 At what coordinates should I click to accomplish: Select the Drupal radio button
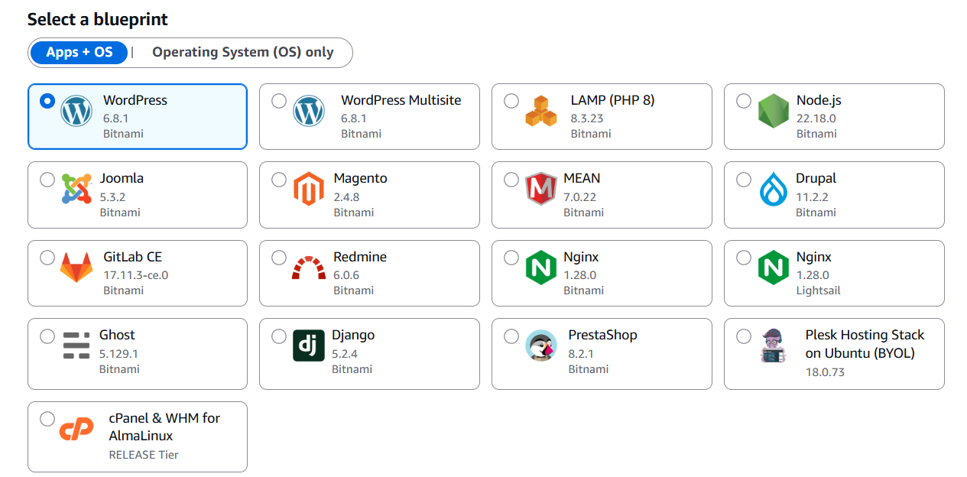[744, 180]
